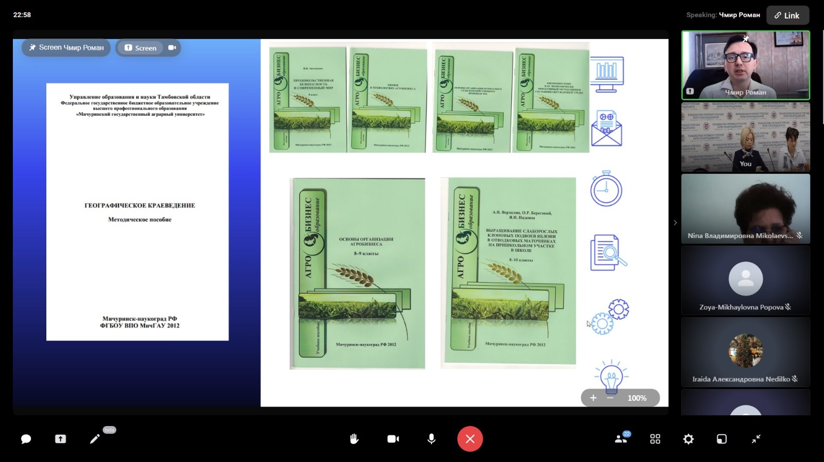Toggle your microphone mute
The height and width of the screenshot is (462, 824).
(x=432, y=439)
